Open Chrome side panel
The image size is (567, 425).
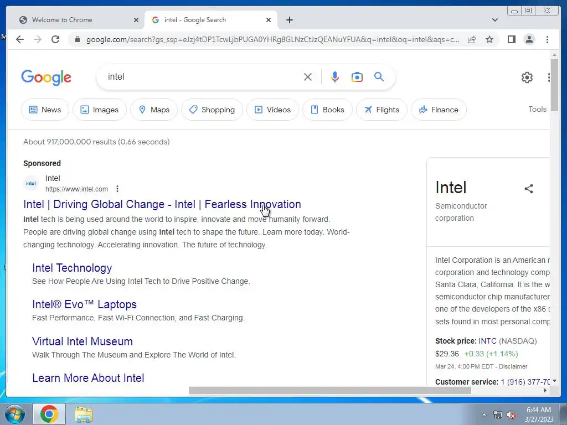click(x=511, y=39)
